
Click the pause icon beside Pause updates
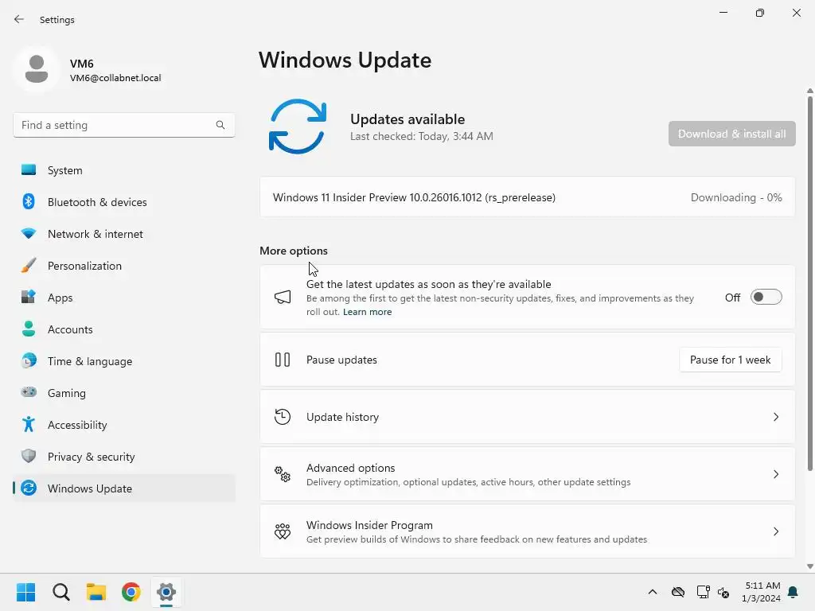[283, 360]
